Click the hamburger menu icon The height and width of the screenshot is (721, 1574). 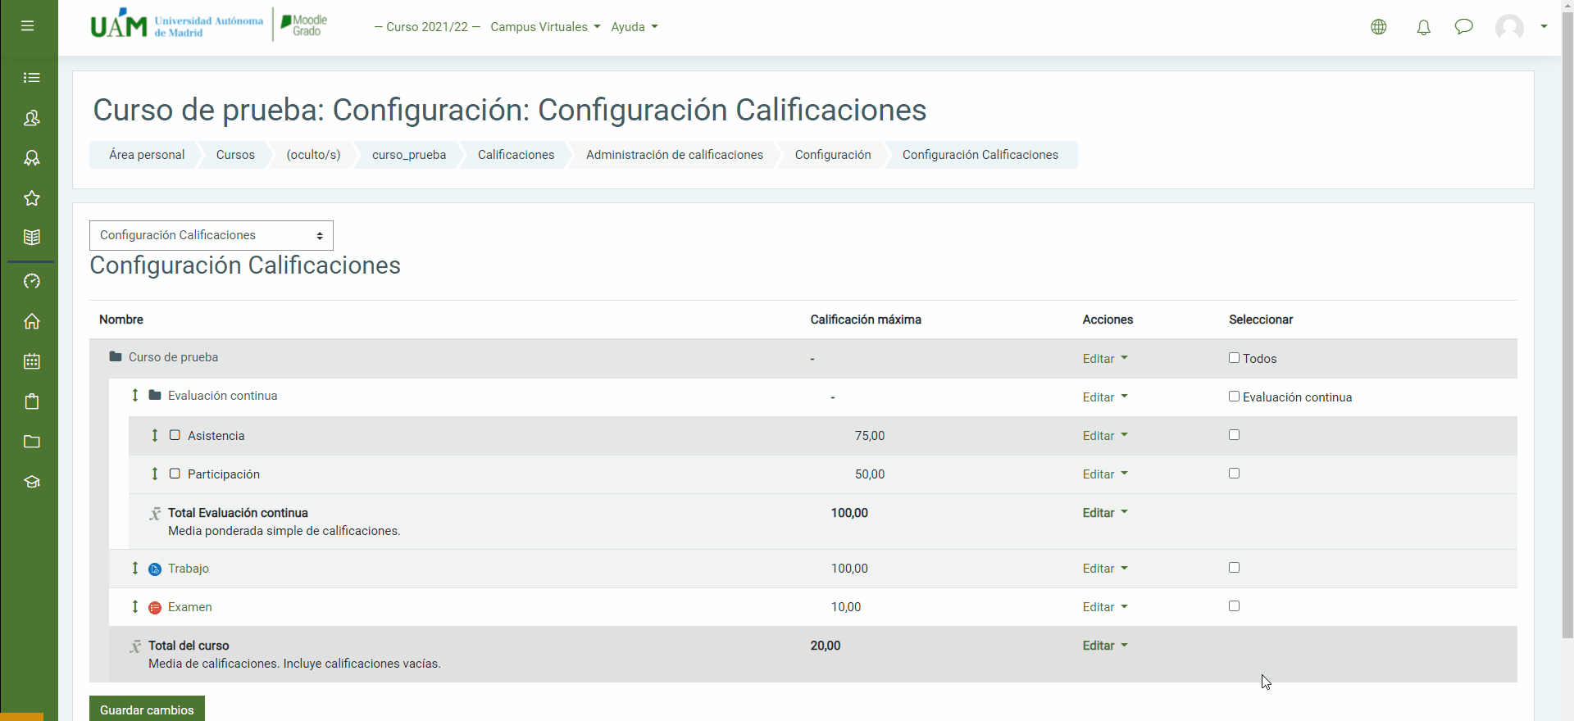point(27,26)
